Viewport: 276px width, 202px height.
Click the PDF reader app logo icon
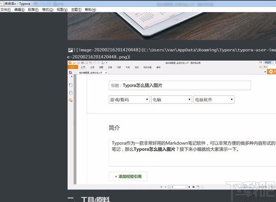[70, 63]
